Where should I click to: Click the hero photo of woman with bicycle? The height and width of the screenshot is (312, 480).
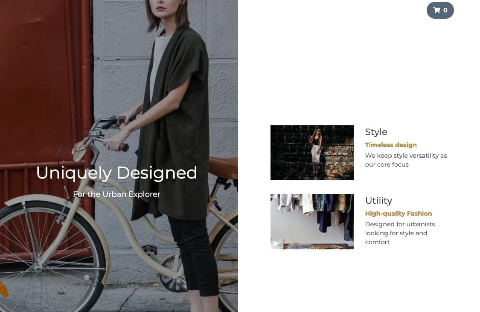[119, 156]
